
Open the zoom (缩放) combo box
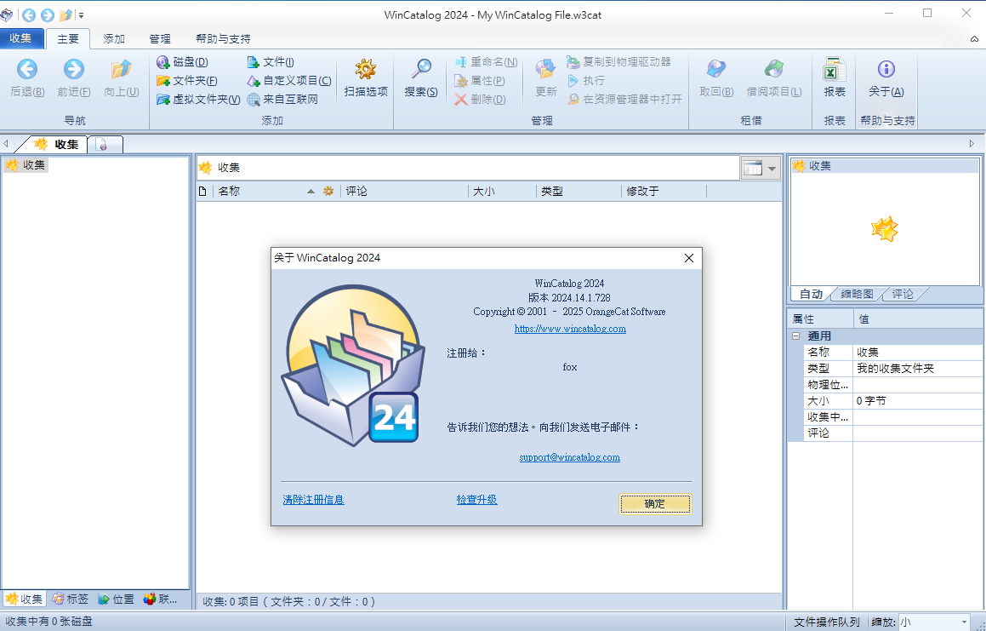coord(934,622)
